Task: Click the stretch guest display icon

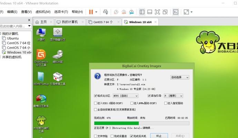Action: click(186, 12)
